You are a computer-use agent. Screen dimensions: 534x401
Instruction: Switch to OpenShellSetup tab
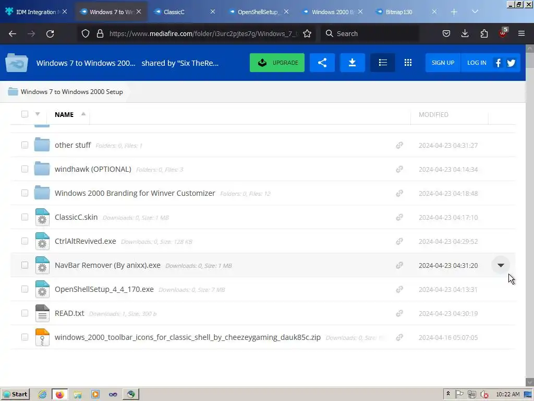[x=259, y=12]
